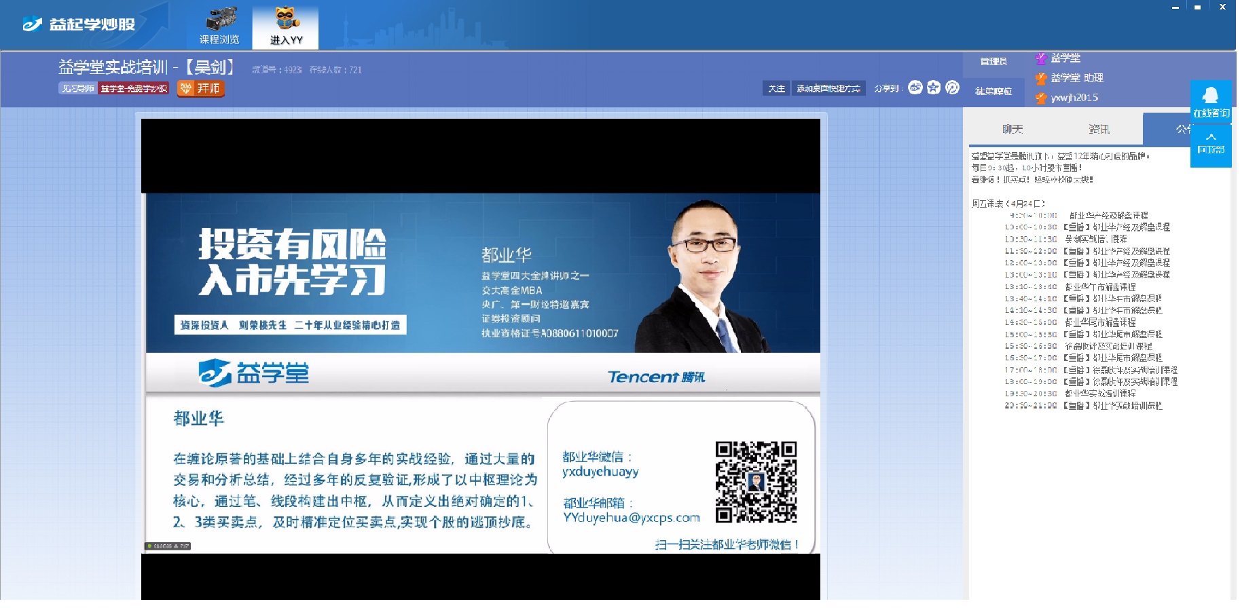Share the room to Weibo
This screenshot has height=608, width=1240.
(915, 88)
